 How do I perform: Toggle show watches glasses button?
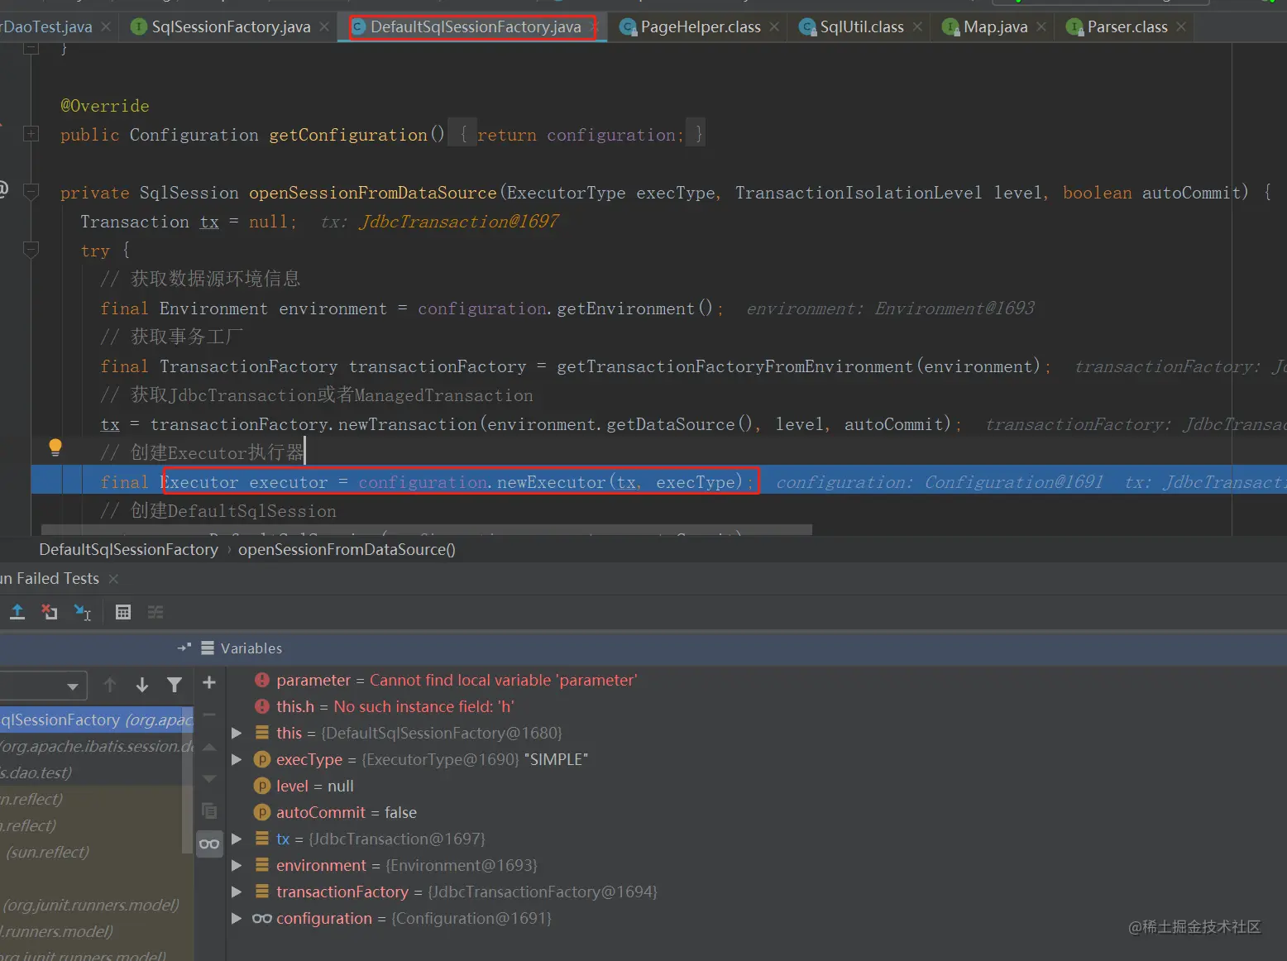tap(209, 844)
